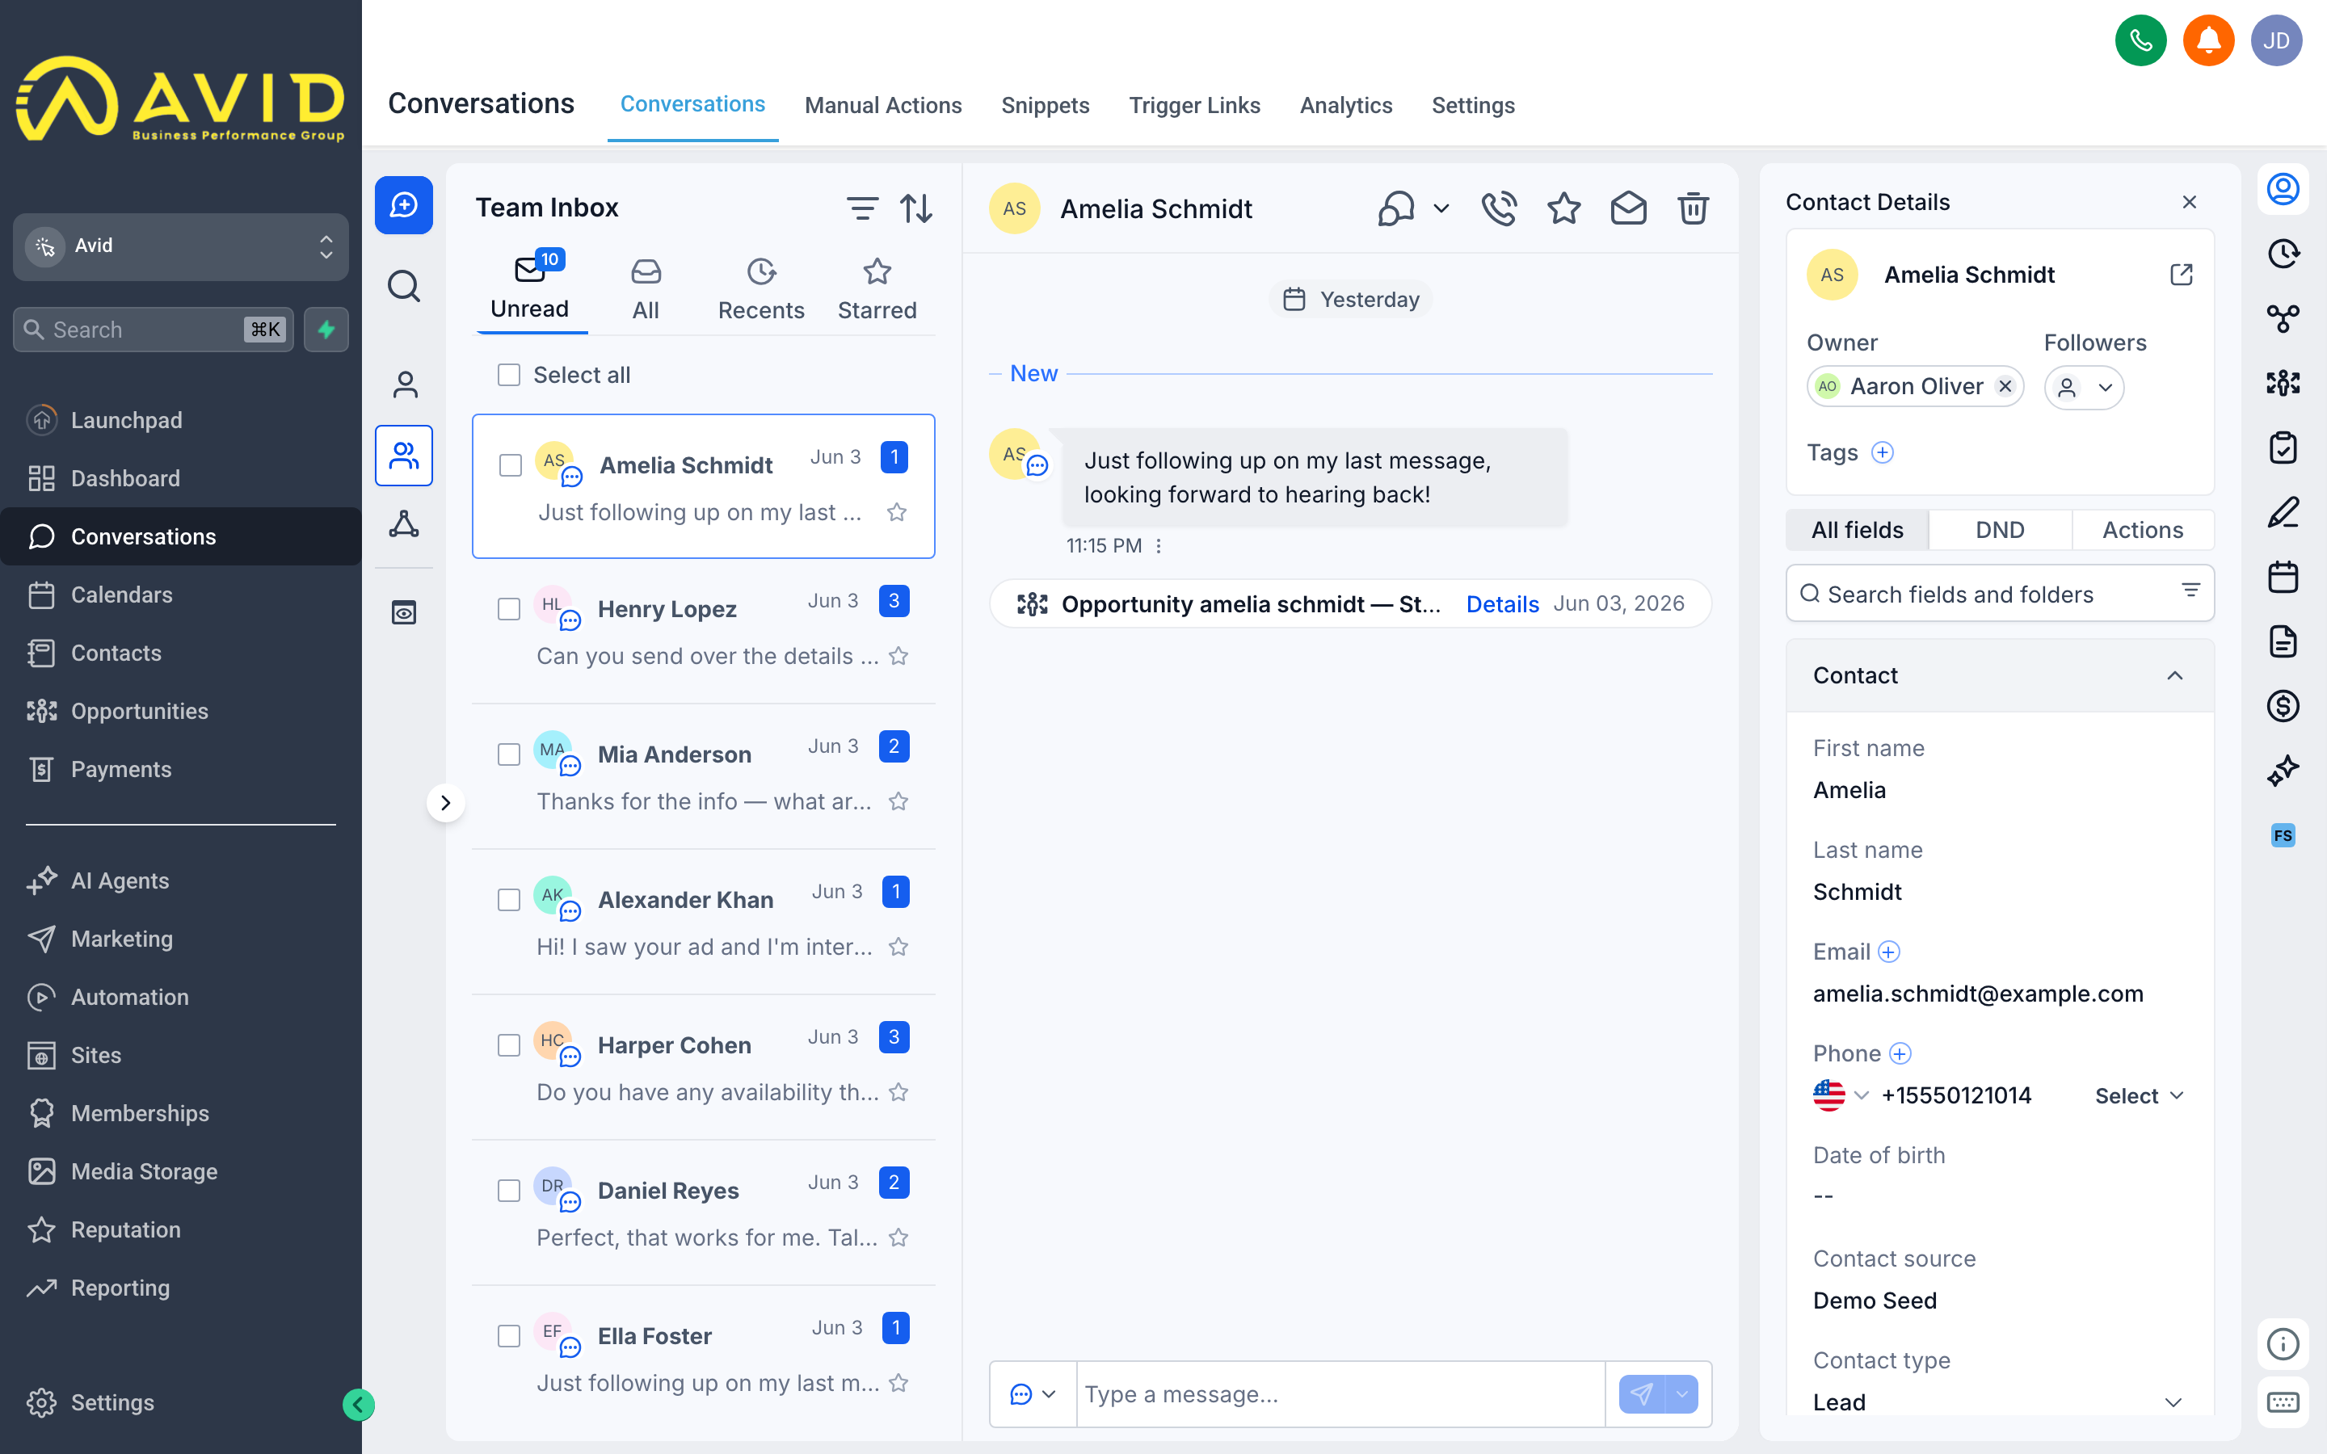Check the Henry Lopez conversation checkbox
This screenshot has width=2327, height=1454.
coord(509,610)
